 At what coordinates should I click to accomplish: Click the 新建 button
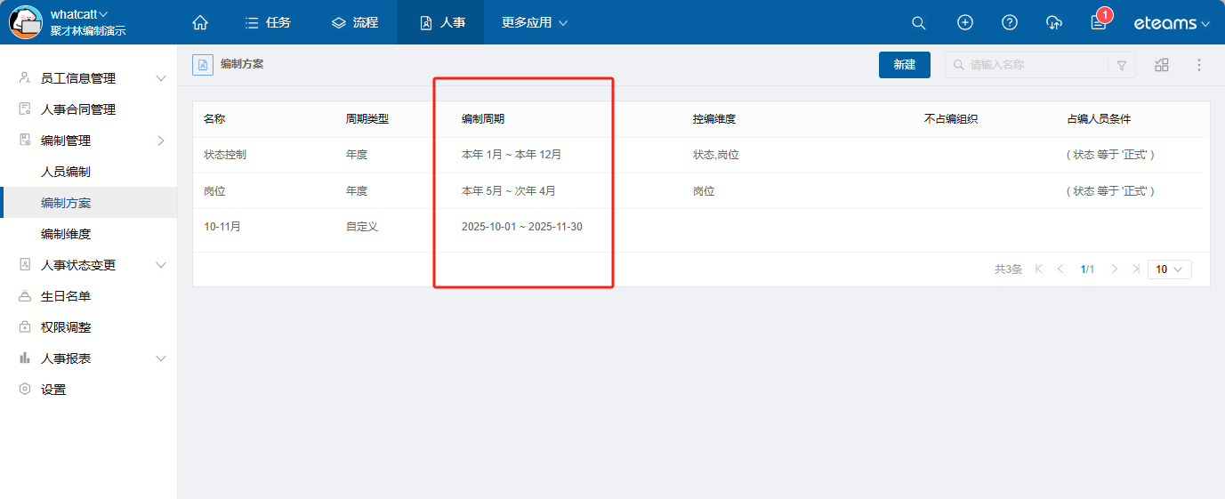click(x=905, y=65)
